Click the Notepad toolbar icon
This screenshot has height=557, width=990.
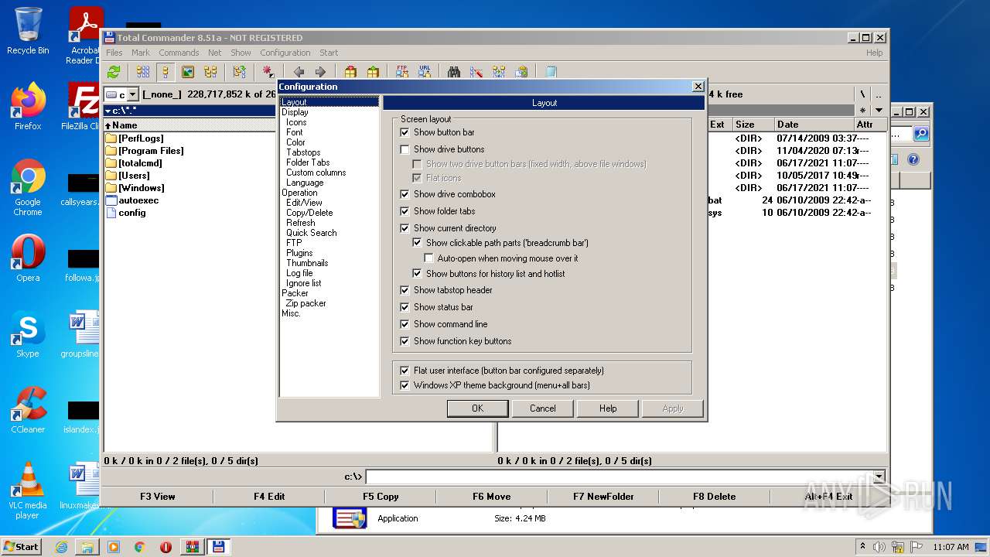[551, 72]
